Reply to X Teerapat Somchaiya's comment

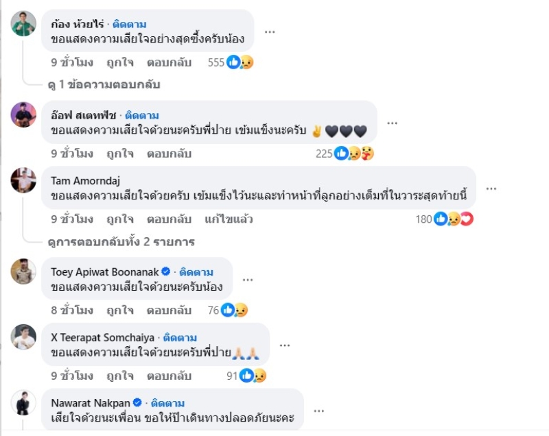169,376
